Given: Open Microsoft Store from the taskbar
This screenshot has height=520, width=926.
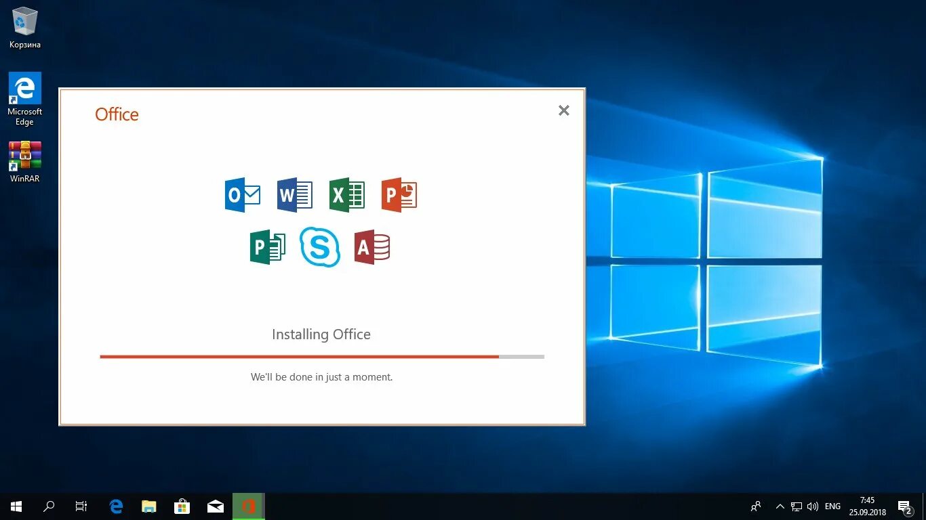Looking at the screenshot, I should point(182,506).
